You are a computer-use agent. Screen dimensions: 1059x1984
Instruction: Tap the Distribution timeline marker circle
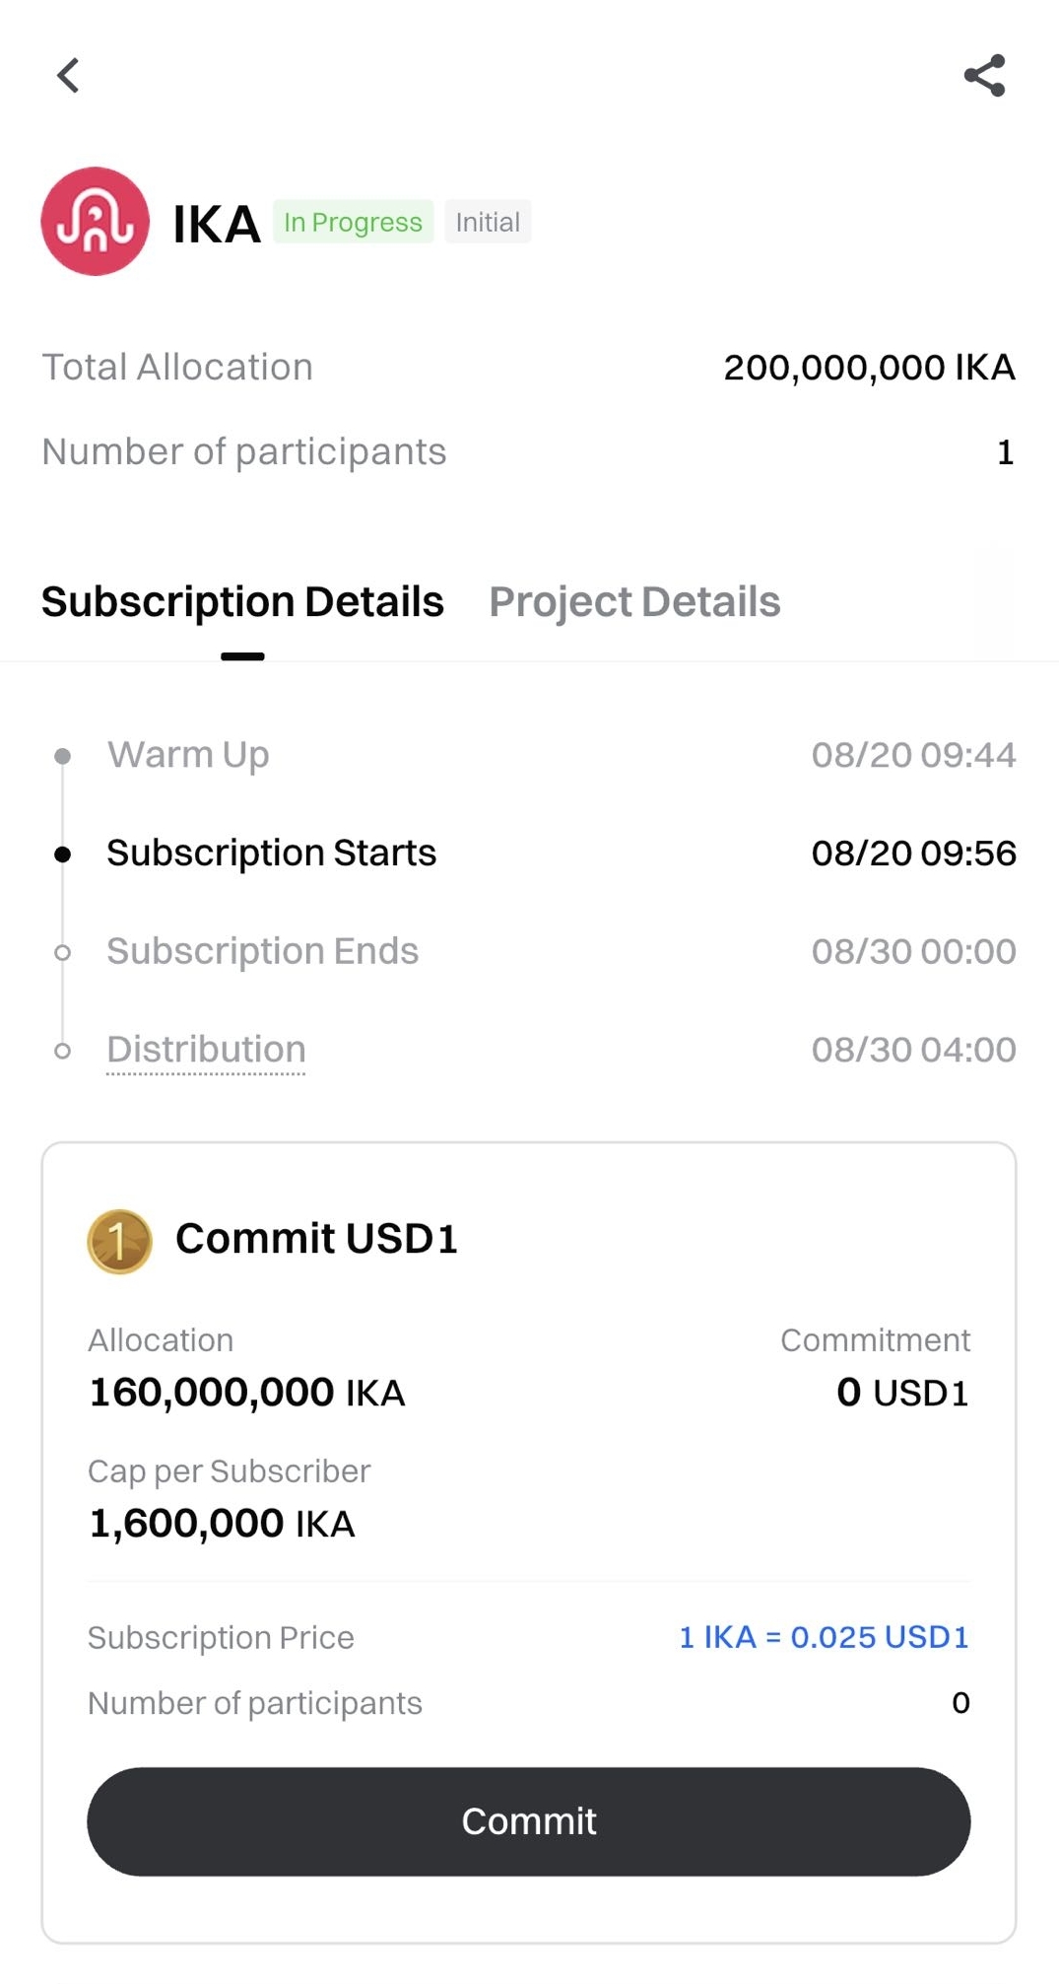point(62,1051)
